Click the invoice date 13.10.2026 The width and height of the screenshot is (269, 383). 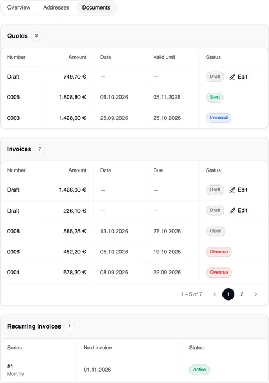(114, 232)
